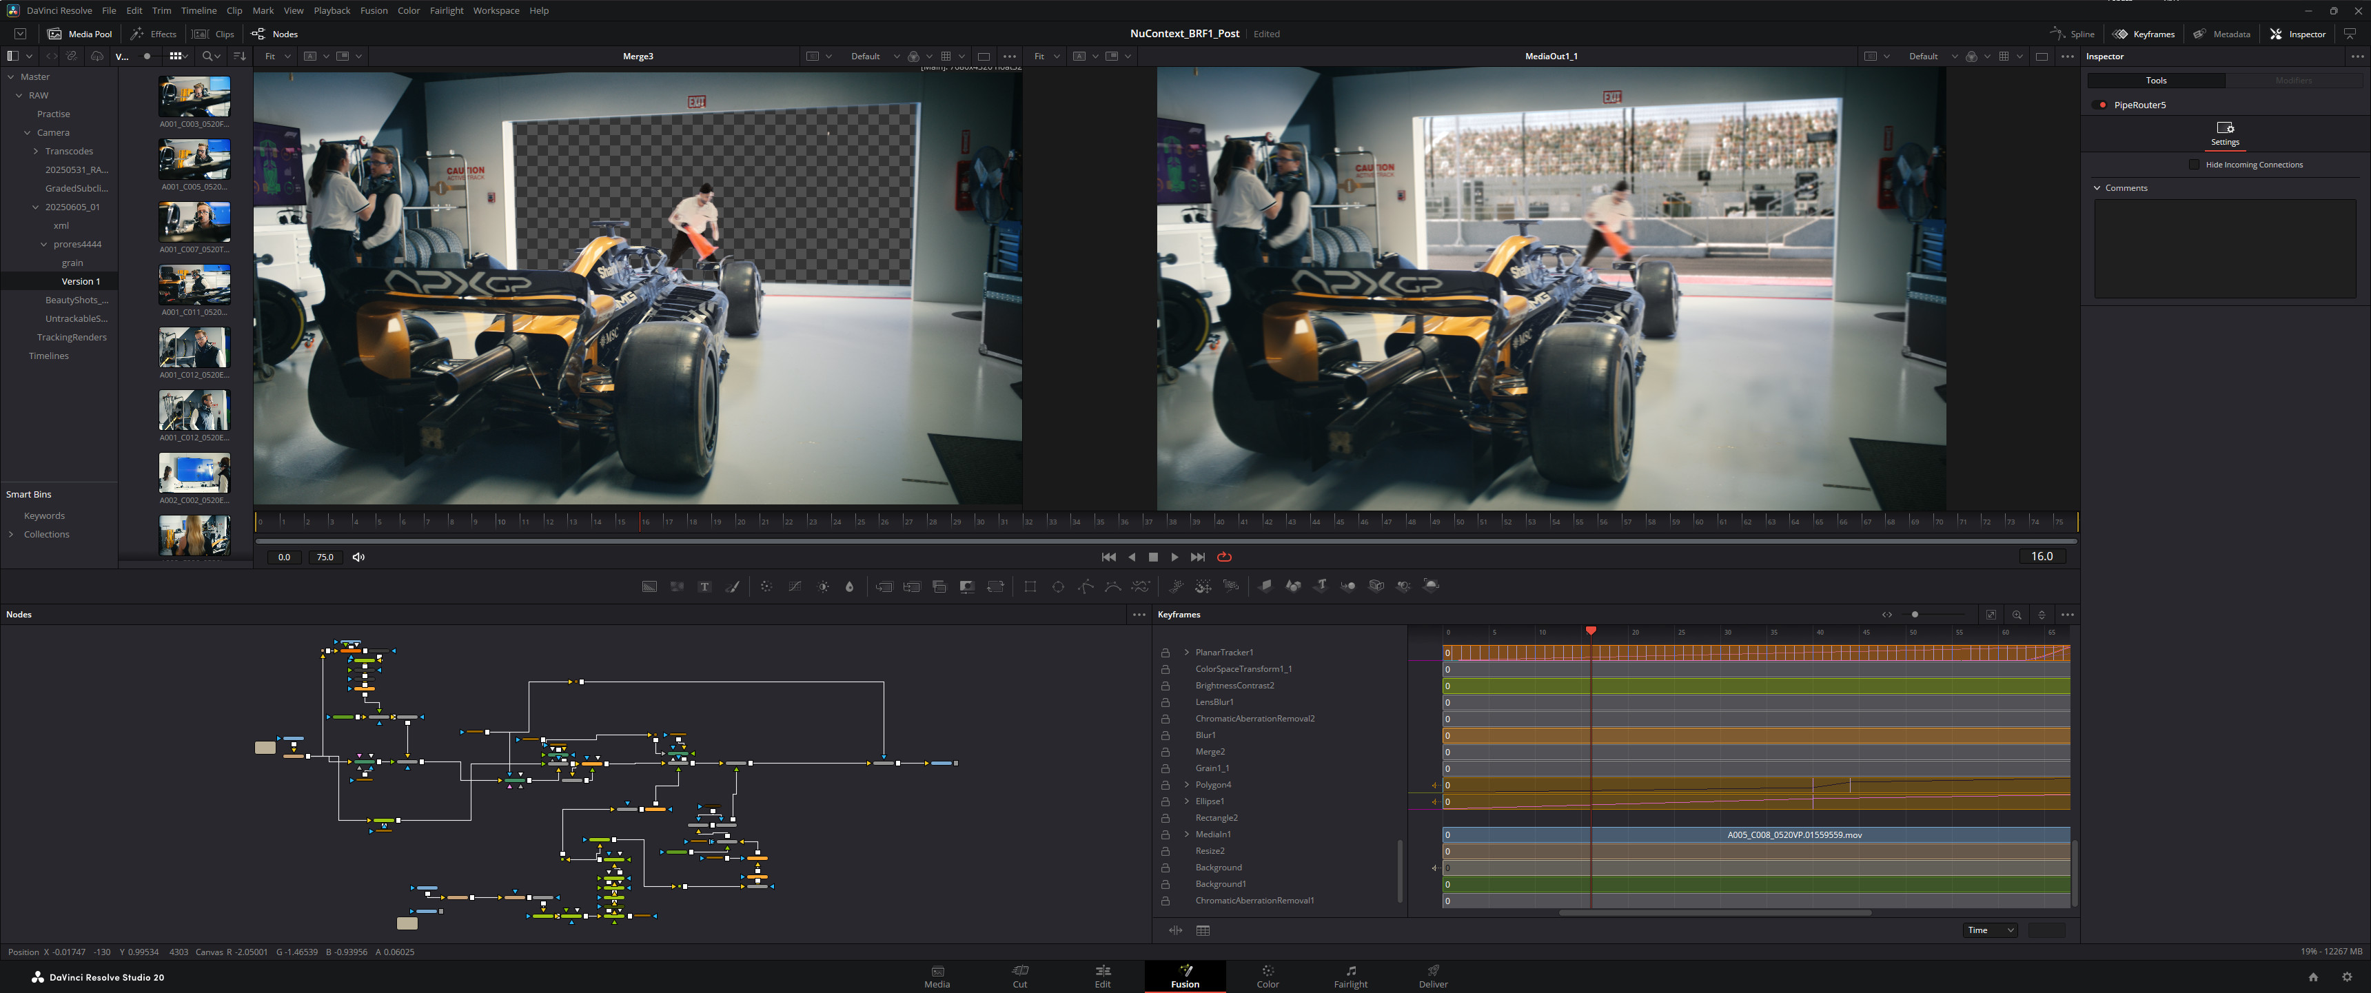Add a Blur node (droplet icon)
The height and width of the screenshot is (993, 2371).
(850, 586)
